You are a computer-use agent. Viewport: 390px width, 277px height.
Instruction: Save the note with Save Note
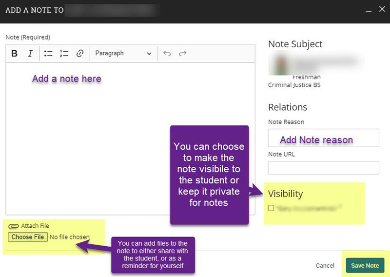pyautogui.click(x=365, y=266)
